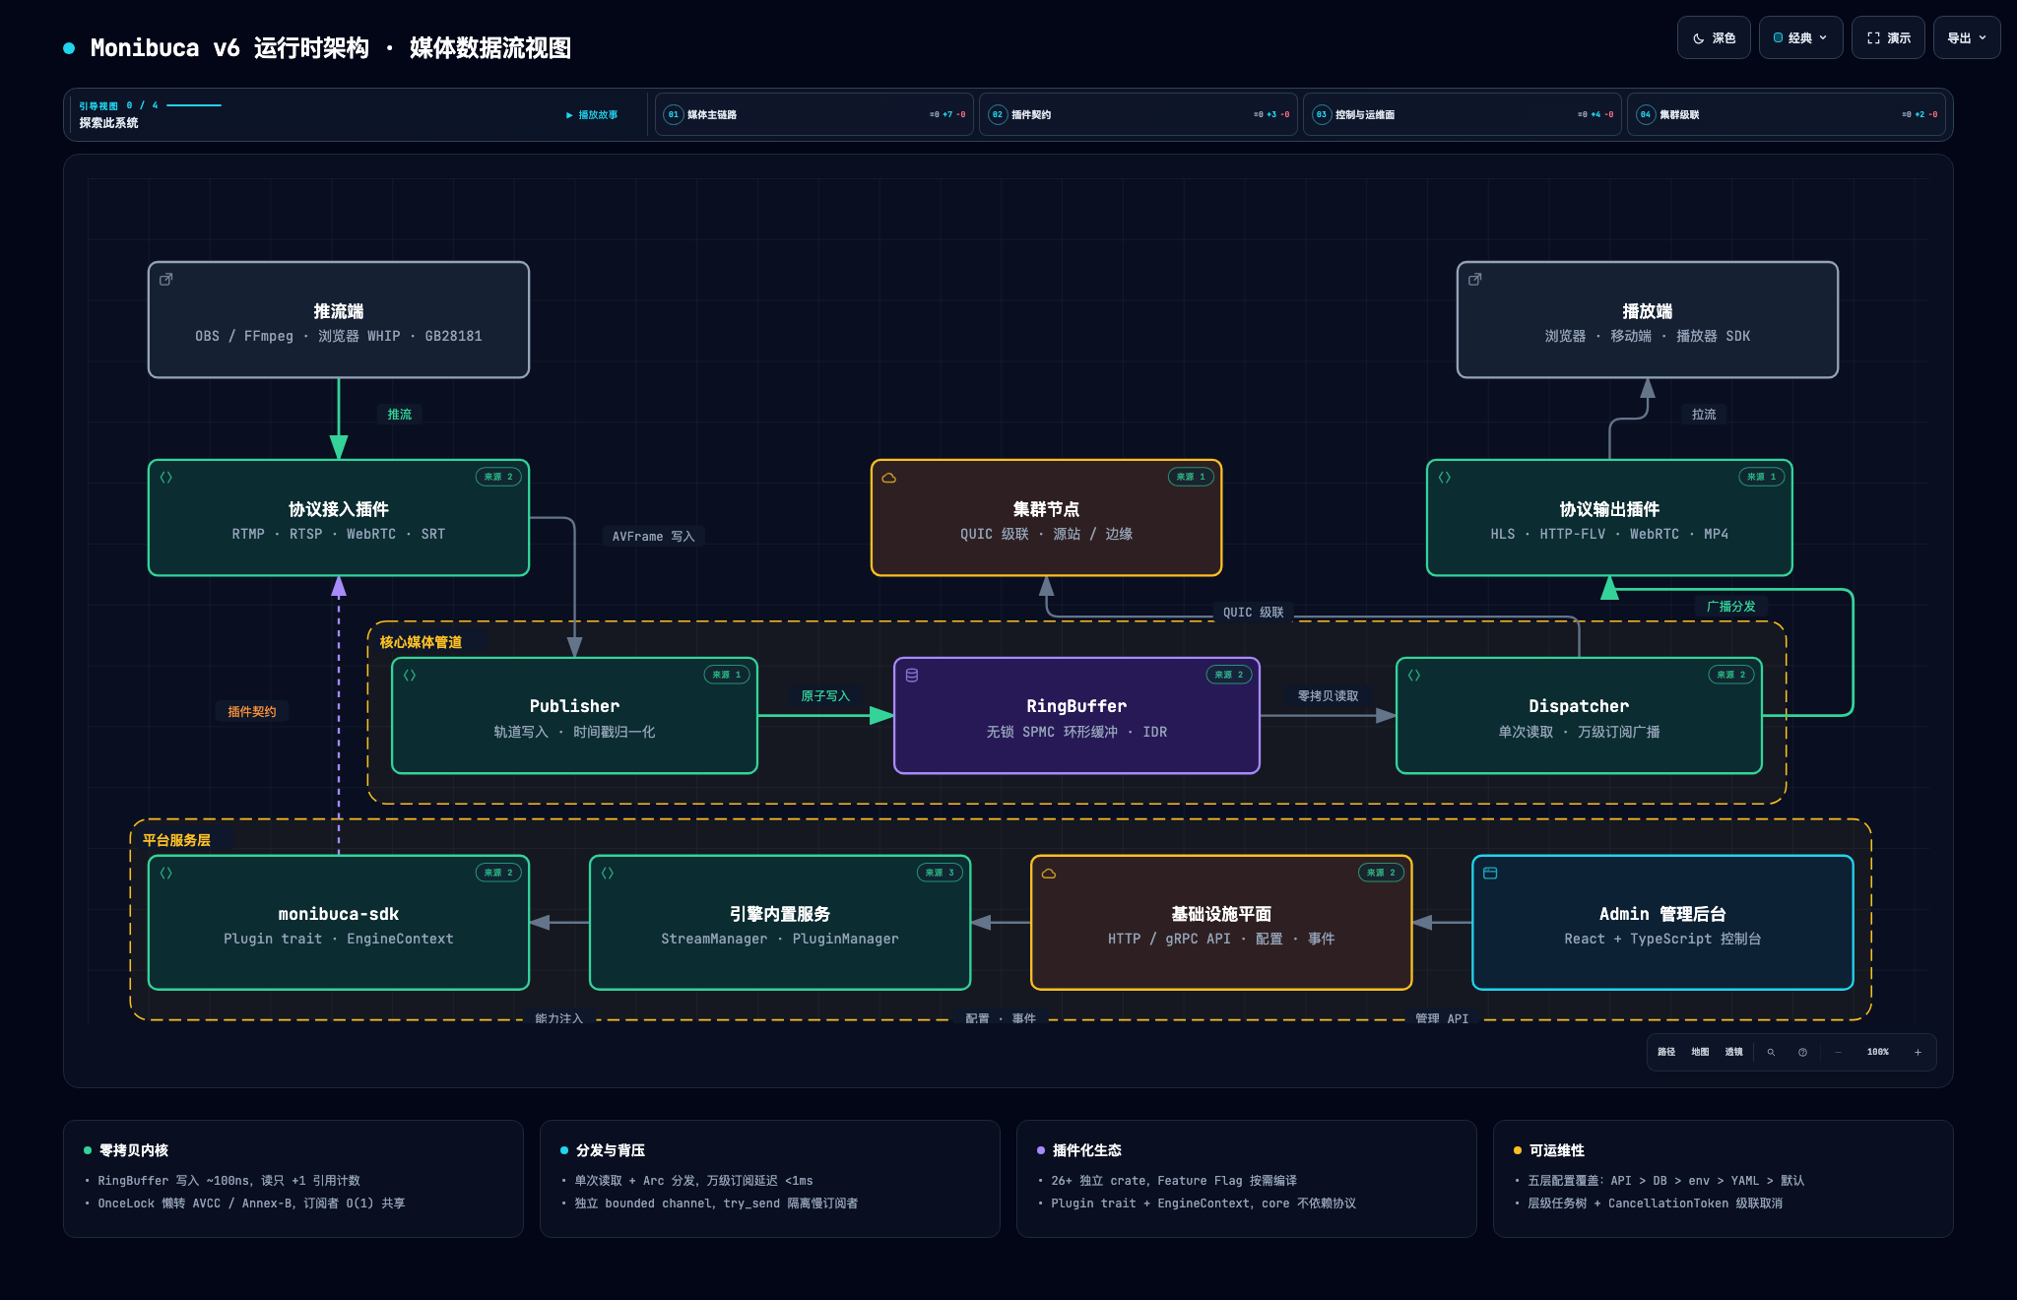Click the help question mark icon
The height and width of the screenshot is (1300, 2017).
1802,1052
